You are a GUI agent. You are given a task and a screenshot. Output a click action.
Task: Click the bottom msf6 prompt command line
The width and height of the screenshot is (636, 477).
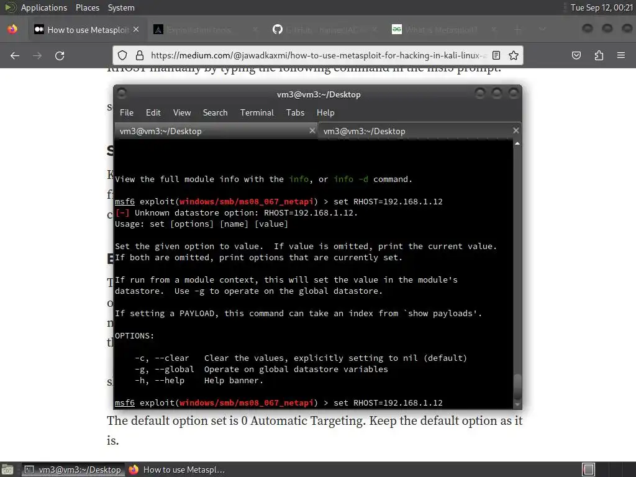tap(279, 402)
